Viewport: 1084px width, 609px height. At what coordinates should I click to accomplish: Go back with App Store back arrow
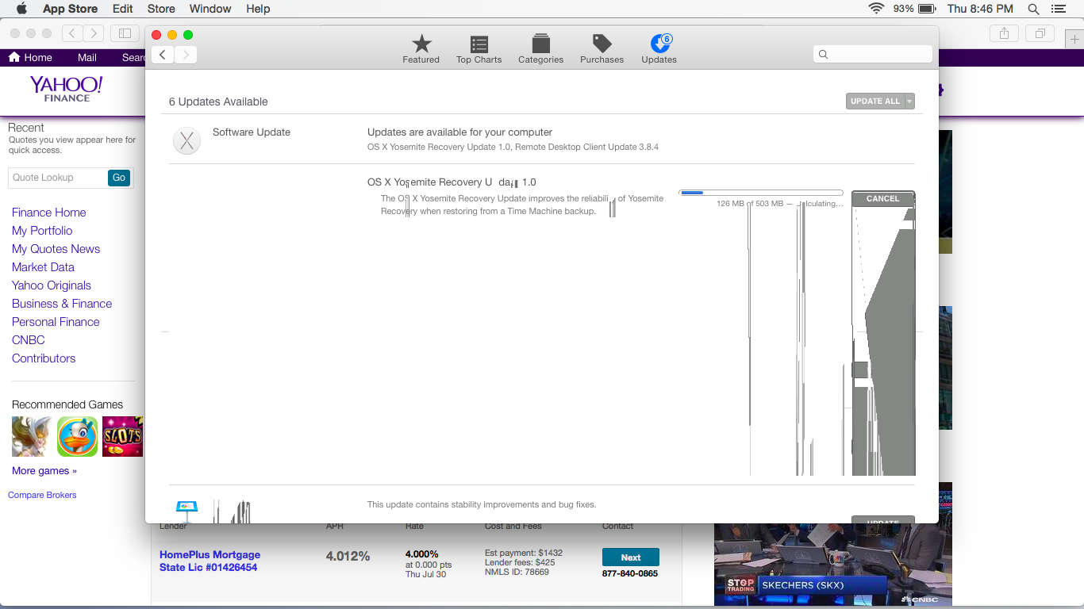pos(163,55)
